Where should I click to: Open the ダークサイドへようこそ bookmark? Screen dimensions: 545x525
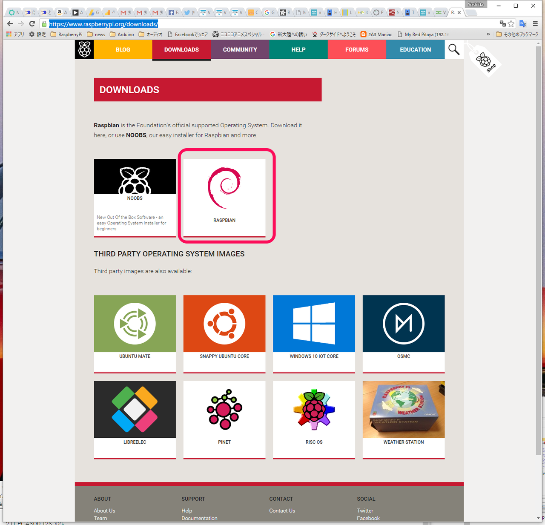(x=334, y=34)
